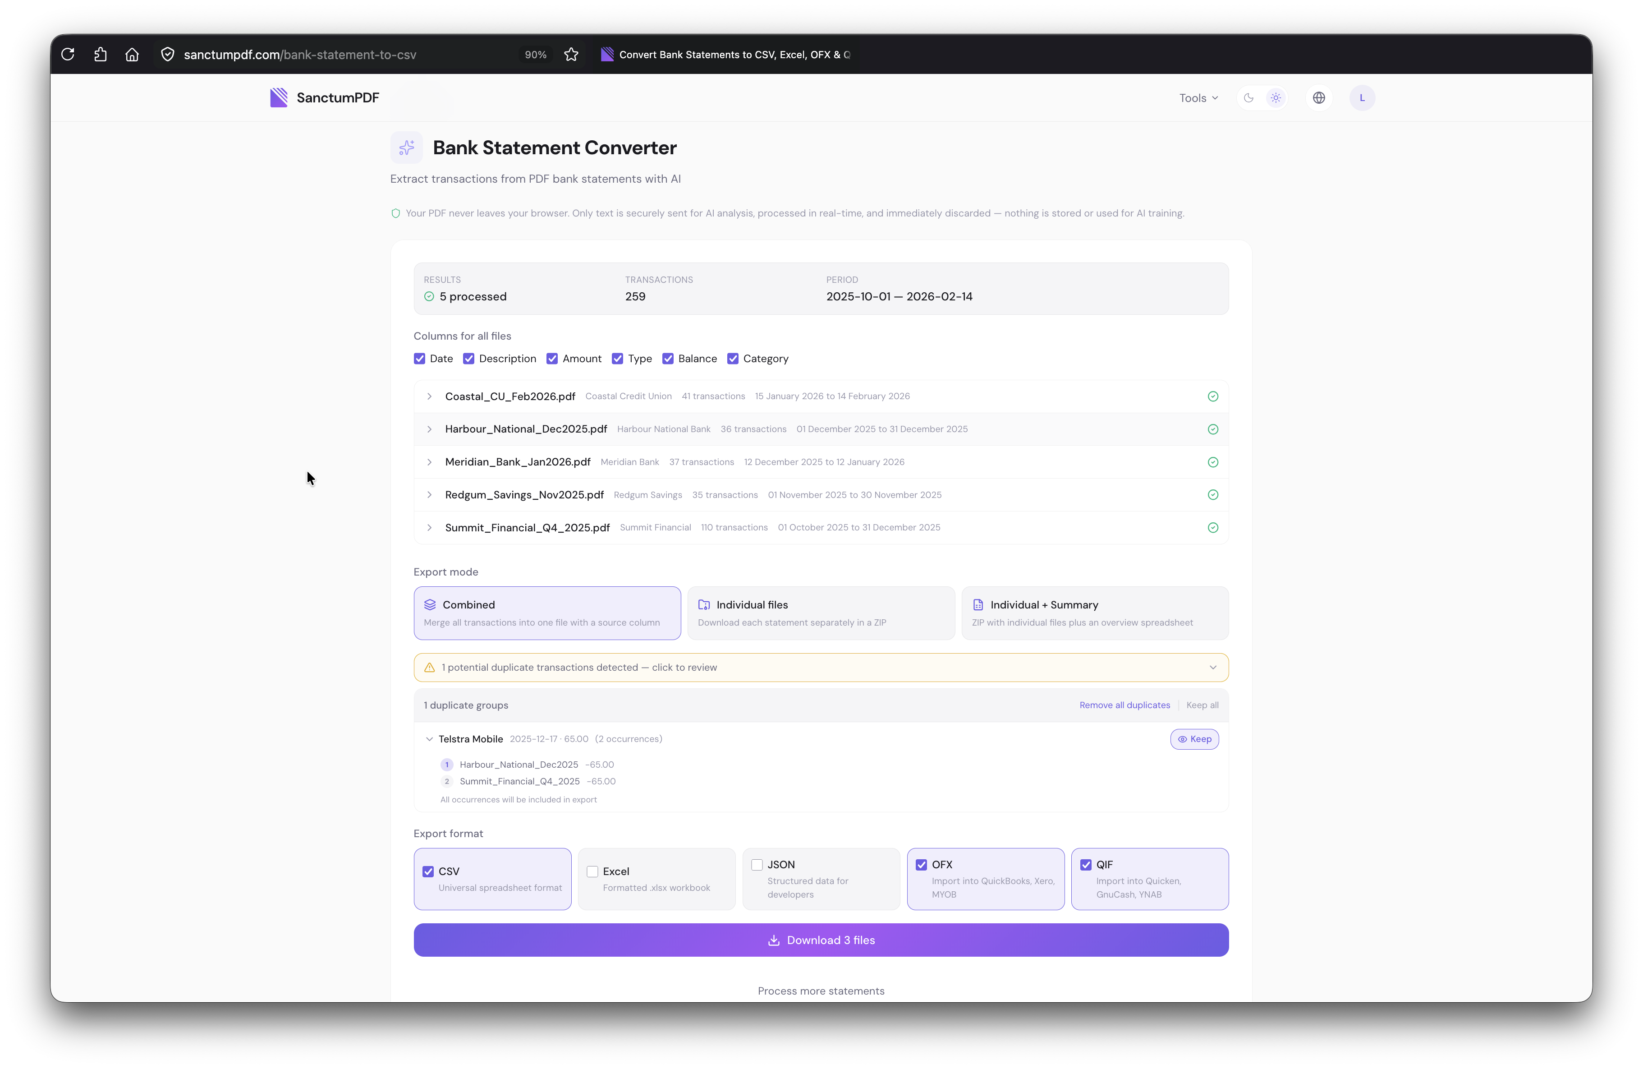This screenshot has height=1069, width=1643.
Task: Expand the Coastal_CU_Feb2026.pdf row
Action: pyautogui.click(x=429, y=396)
